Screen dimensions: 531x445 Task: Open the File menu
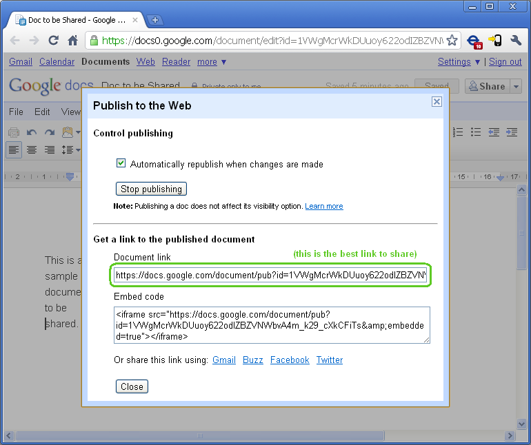[x=16, y=112]
